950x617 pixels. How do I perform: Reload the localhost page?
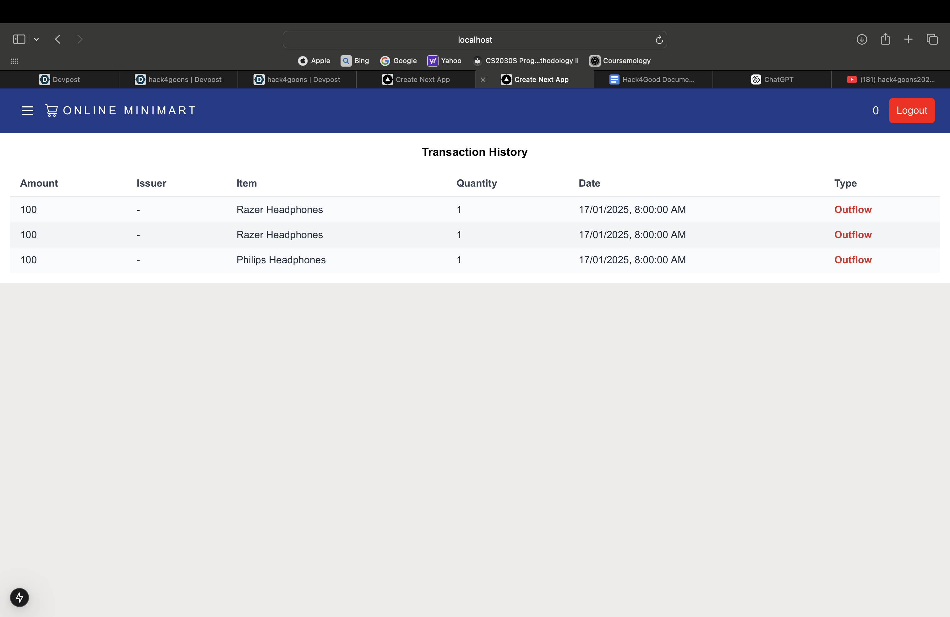(659, 40)
